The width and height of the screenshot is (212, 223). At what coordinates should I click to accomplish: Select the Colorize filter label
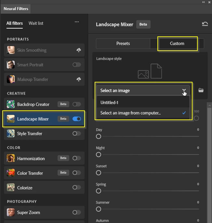tap(25, 188)
